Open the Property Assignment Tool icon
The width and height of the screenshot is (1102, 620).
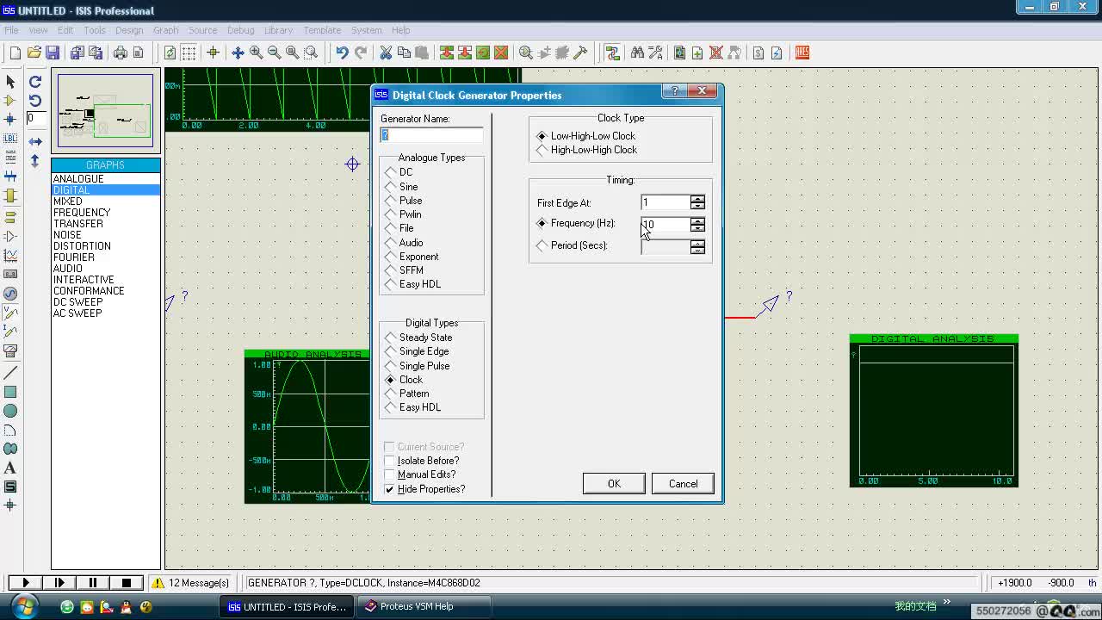pyautogui.click(x=655, y=53)
